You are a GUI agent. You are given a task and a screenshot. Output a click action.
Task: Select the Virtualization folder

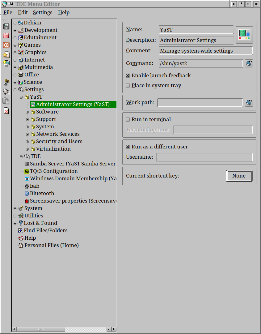[x=51, y=149]
